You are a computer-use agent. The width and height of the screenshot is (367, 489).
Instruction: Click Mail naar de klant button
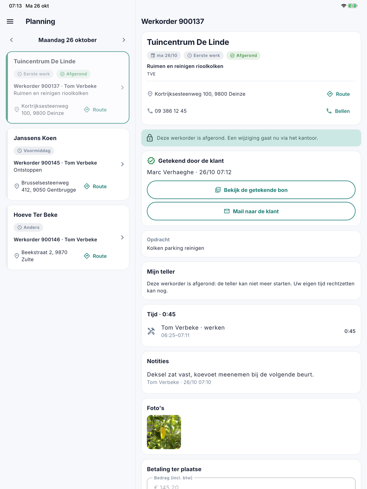[x=251, y=211]
